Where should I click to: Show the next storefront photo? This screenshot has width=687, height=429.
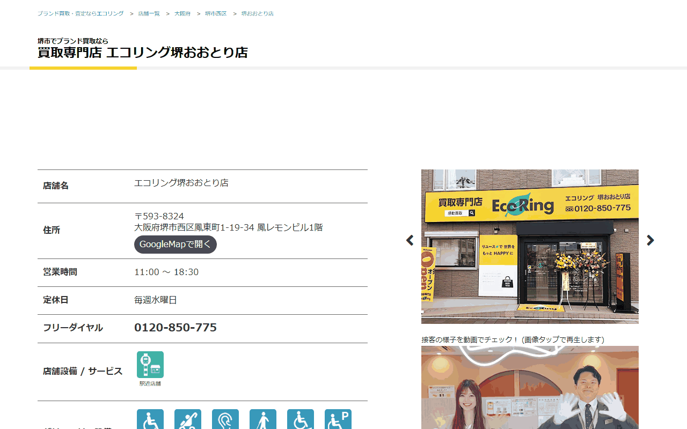tap(651, 240)
